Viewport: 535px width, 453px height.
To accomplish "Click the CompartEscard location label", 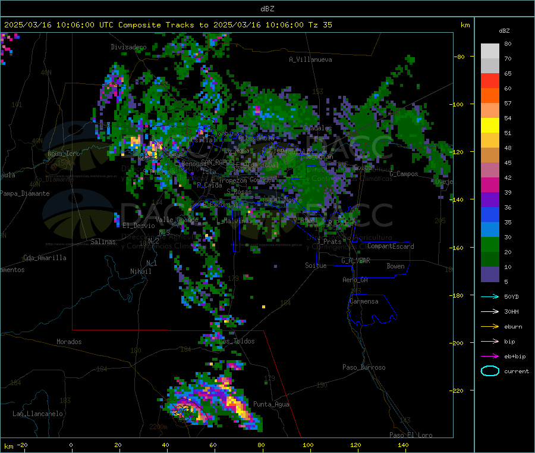I will 391,246.
